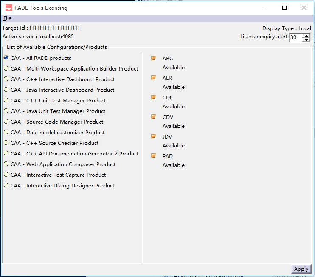This screenshot has height=277, width=315.
Task: Select C++ API Documentation Generator 2 Product
Action: tap(6, 153)
